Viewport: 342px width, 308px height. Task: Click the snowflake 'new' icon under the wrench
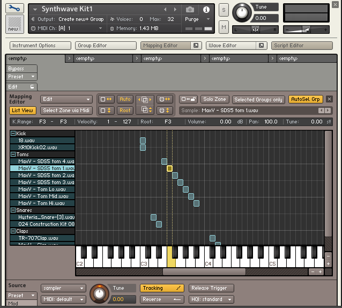coord(14,24)
